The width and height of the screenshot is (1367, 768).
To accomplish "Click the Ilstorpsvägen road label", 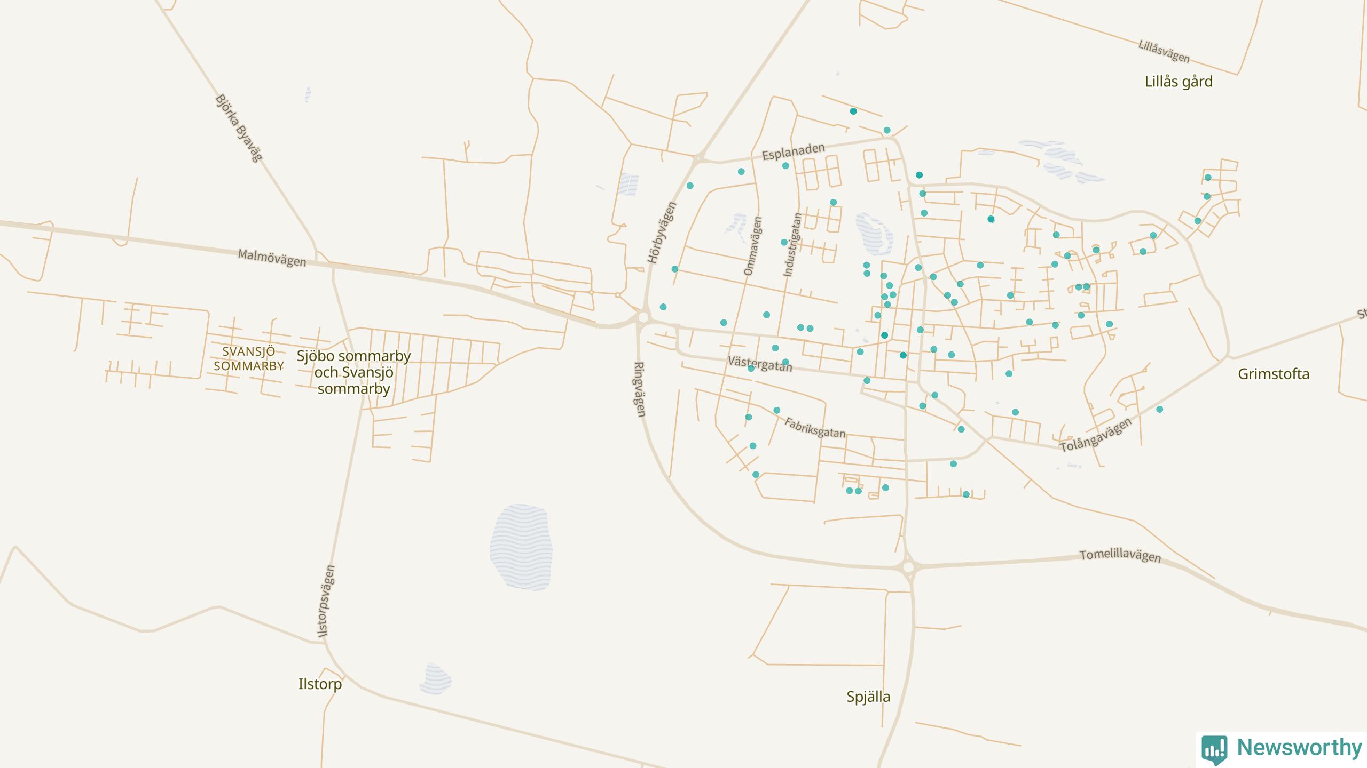I will tap(326, 601).
